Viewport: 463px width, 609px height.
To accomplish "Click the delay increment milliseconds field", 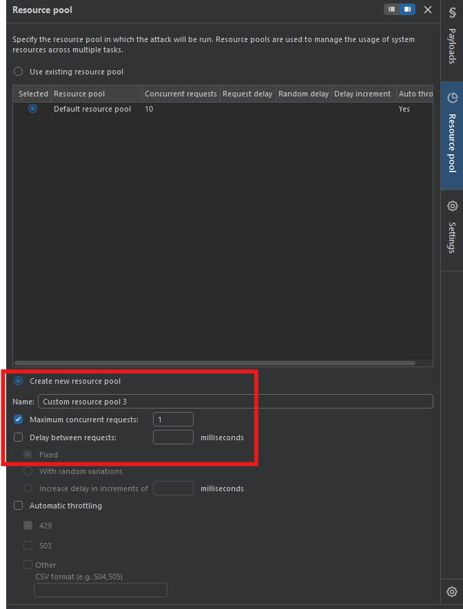I will coord(173,488).
